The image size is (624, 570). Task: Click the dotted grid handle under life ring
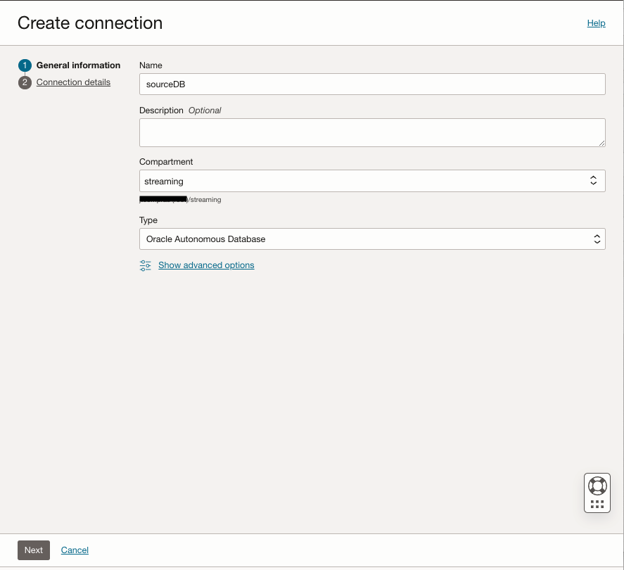click(597, 504)
